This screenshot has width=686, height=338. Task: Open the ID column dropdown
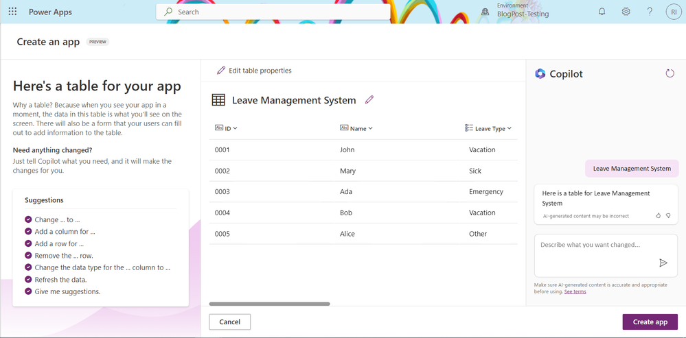235,128
